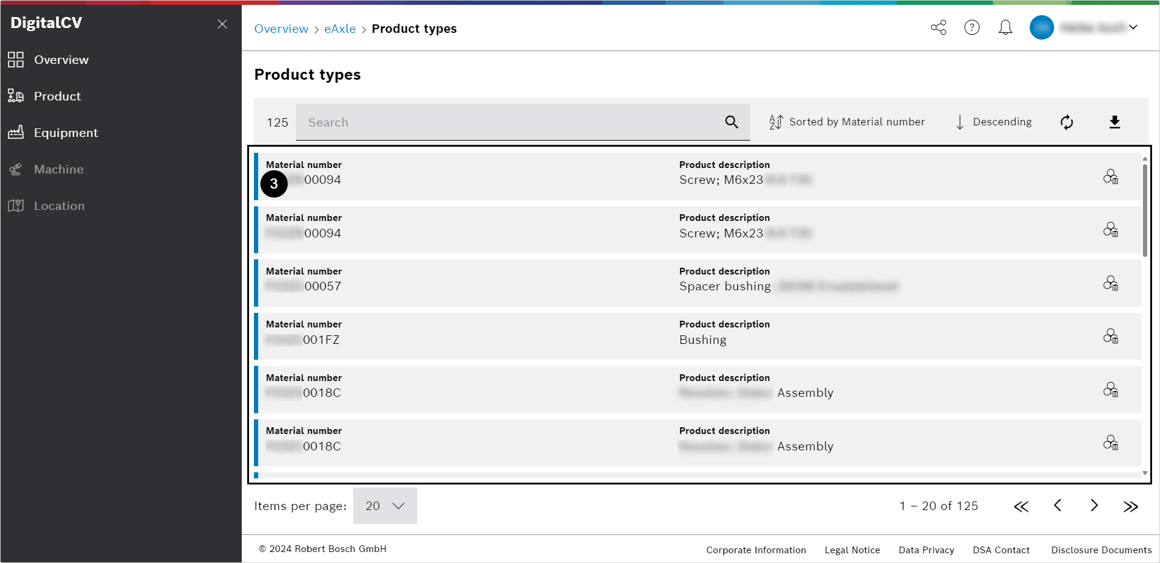Open the Legal Notice footer link
1160x563 pixels.
pos(852,550)
